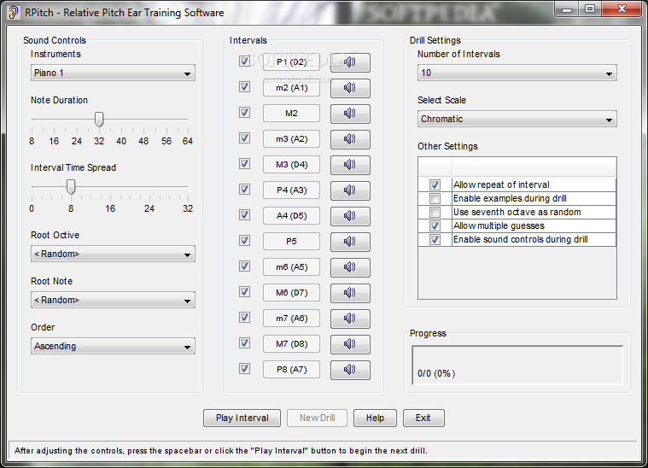
Task: Select the M2 answer button
Action: coord(291,114)
